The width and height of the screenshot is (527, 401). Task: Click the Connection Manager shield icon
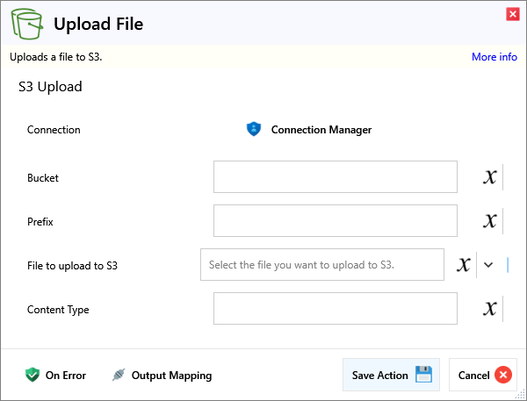point(254,130)
